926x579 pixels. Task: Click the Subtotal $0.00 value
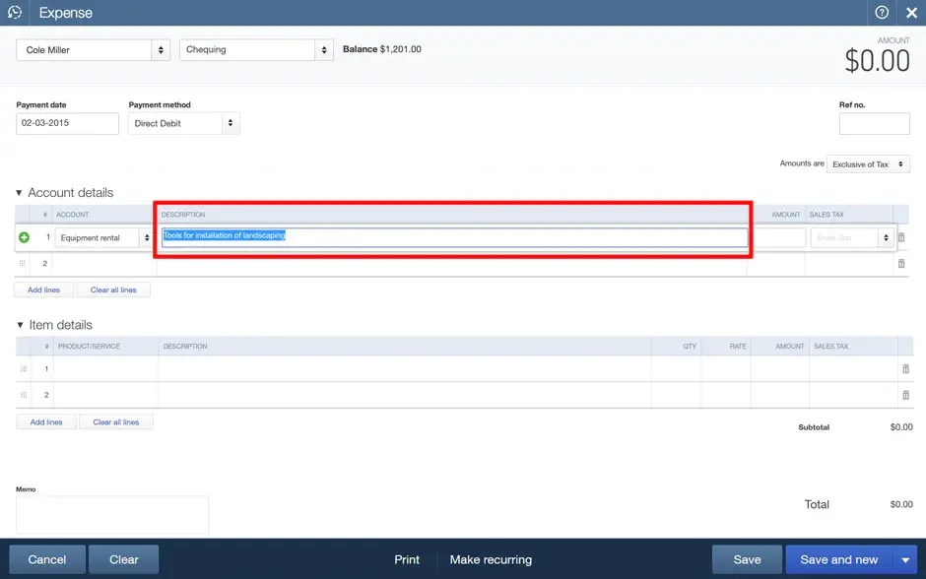[901, 427]
